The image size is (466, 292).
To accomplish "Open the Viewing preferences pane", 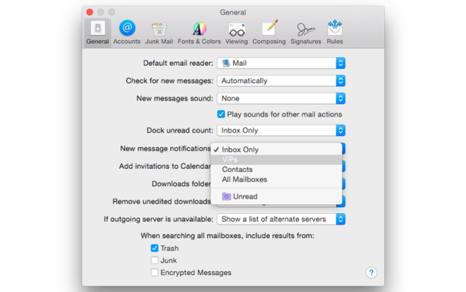I will coord(236,32).
